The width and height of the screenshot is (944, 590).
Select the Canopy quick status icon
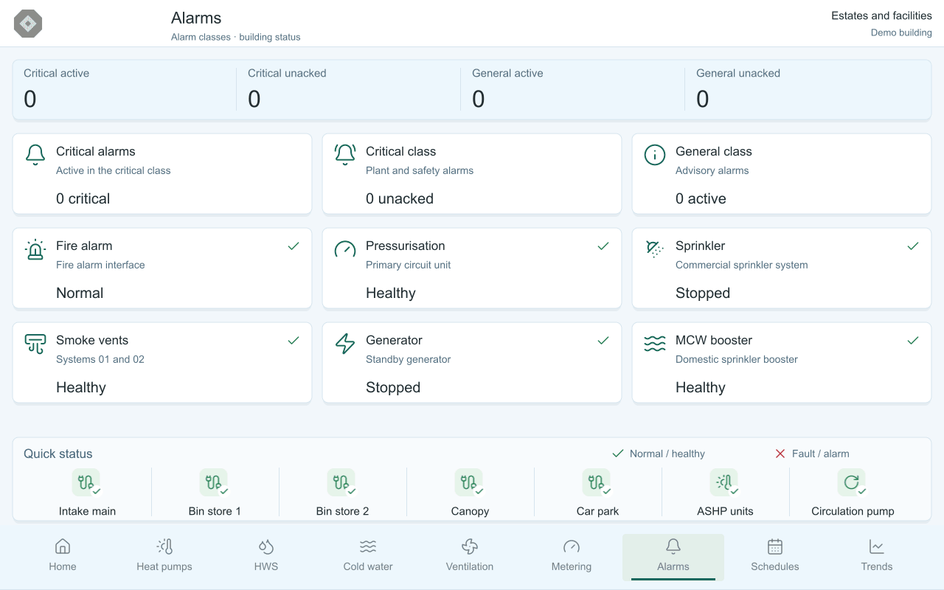(469, 482)
